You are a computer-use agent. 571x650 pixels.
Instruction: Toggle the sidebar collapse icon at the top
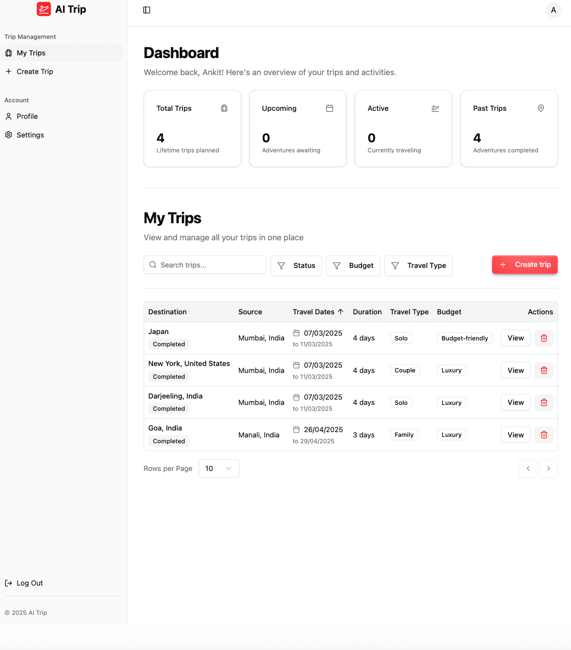[147, 10]
